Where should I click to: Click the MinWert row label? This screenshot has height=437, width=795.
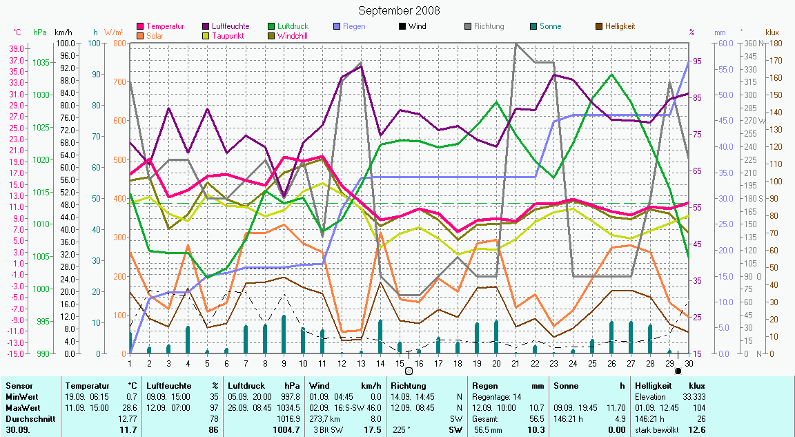21,397
